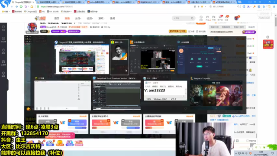Image resolution: width=277 pixels, height=156 pixels.
Task: Click the plus icon above the 6月 banner
Action: coord(268,37)
